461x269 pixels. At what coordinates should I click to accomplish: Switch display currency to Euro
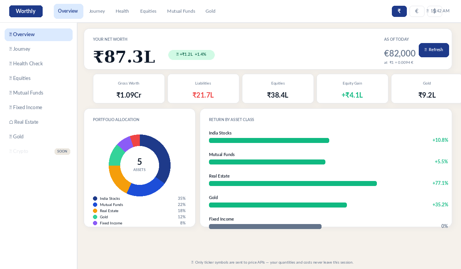(x=417, y=11)
